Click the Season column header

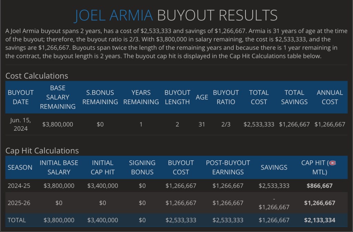pyautogui.click(x=20, y=167)
